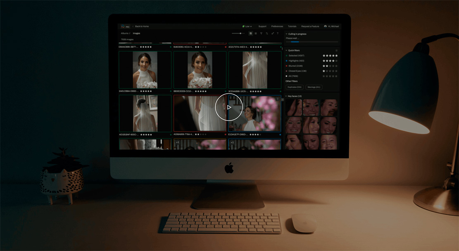Open the filter funnel icon

[262, 33]
